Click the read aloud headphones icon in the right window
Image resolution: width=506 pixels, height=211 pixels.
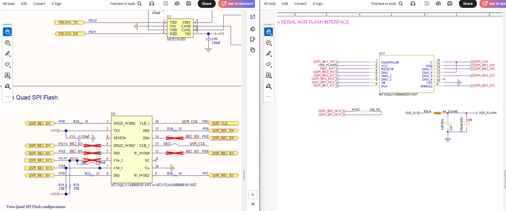click(x=413, y=4)
